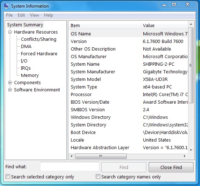Screen dimensions: 200x186
Task: Click the horizontal scrollbar thumb
Action: (101, 156)
